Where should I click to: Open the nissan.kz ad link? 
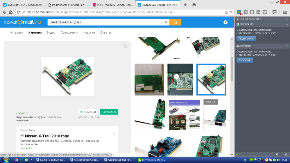(26, 148)
